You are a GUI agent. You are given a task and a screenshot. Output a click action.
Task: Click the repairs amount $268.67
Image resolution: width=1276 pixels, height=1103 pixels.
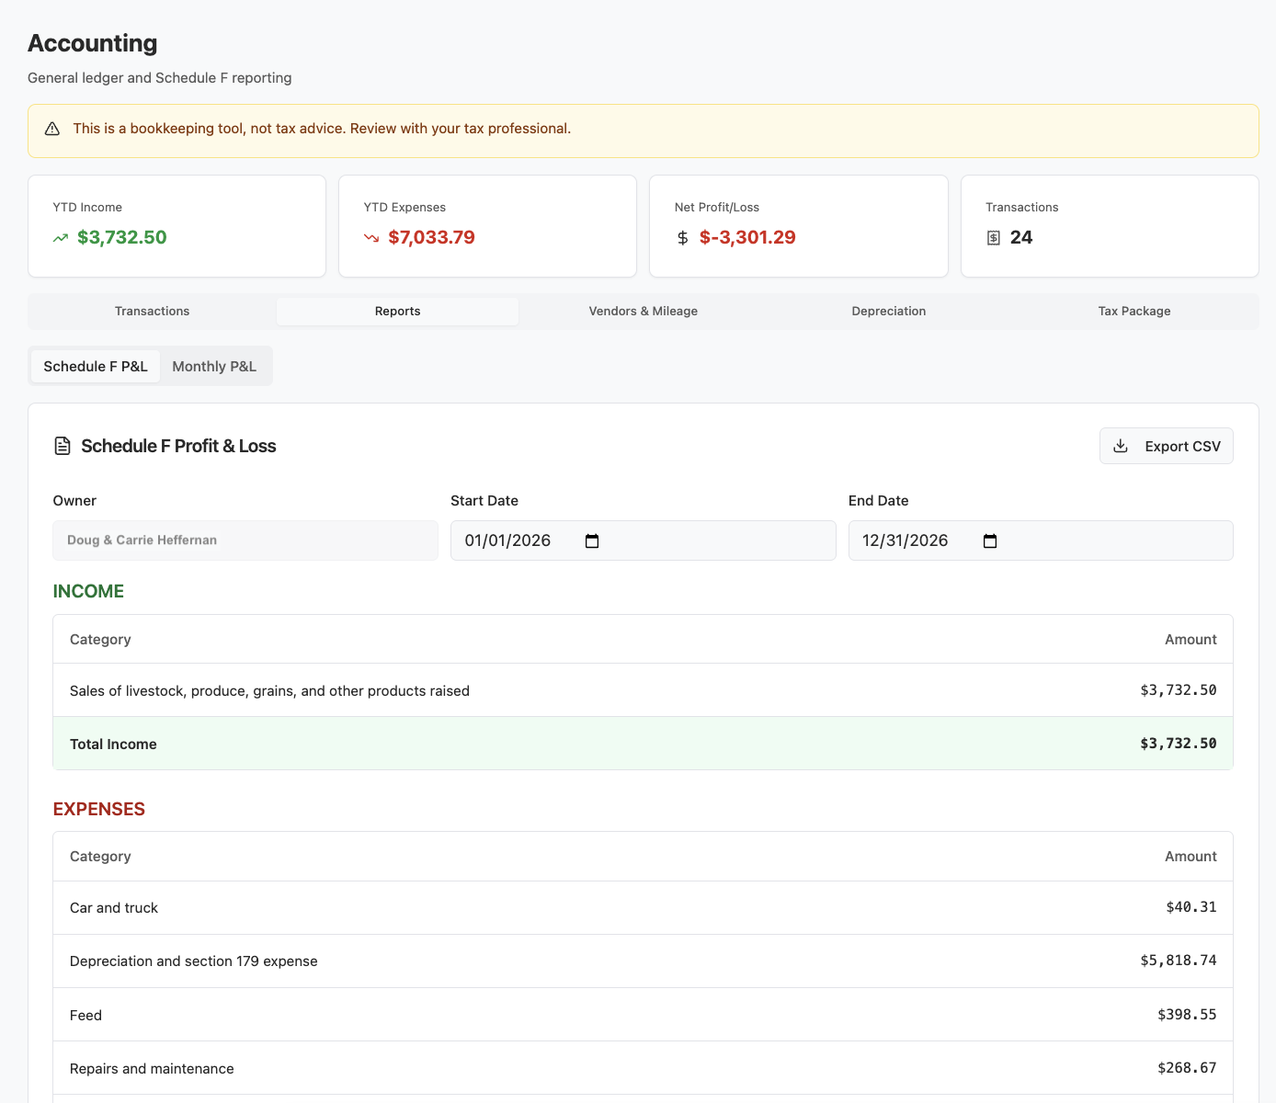point(1187,1068)
